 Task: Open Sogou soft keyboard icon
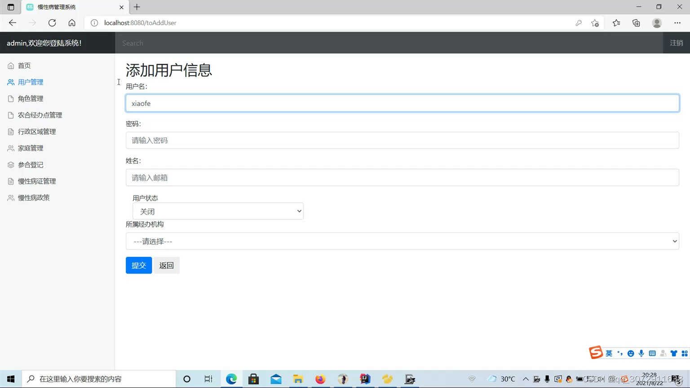[x=652, y=353]
